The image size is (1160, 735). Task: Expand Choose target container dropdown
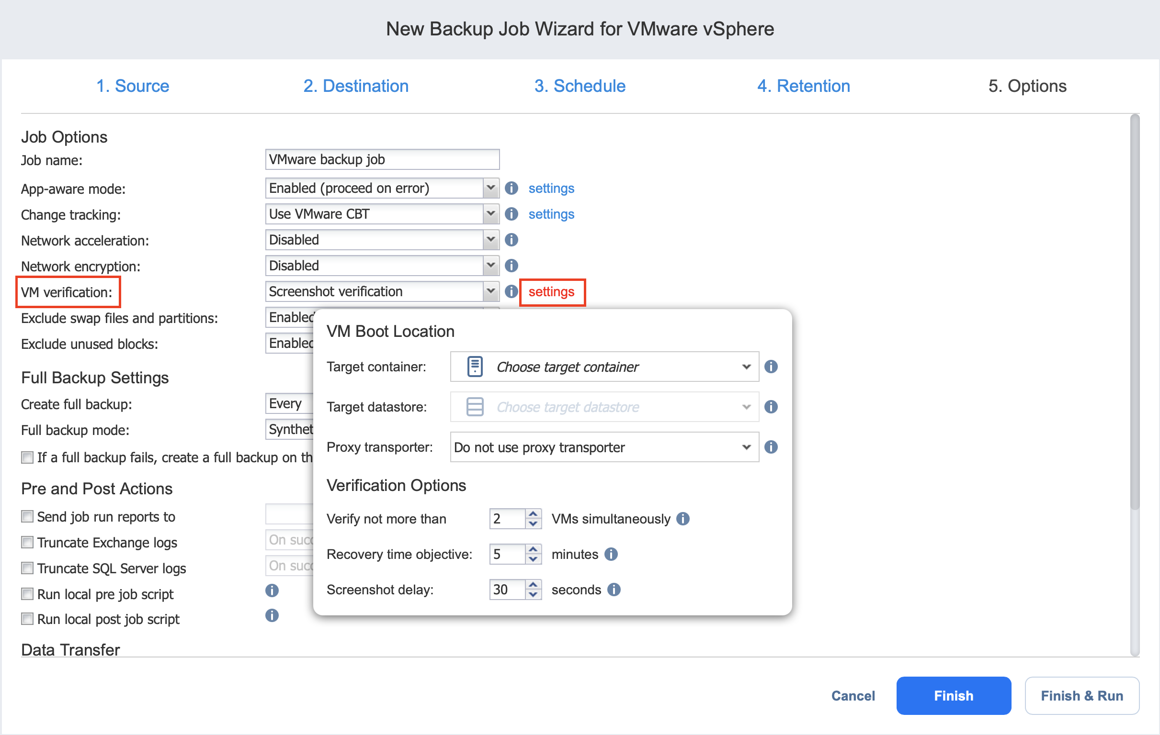[x=604, y=367]
